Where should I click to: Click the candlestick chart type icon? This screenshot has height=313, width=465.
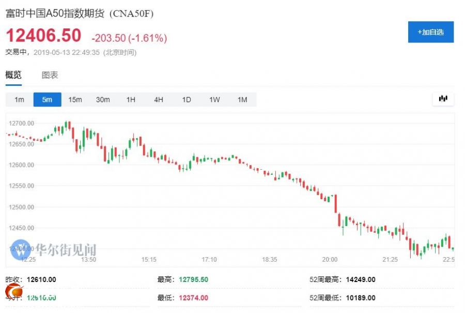(443, 99)
